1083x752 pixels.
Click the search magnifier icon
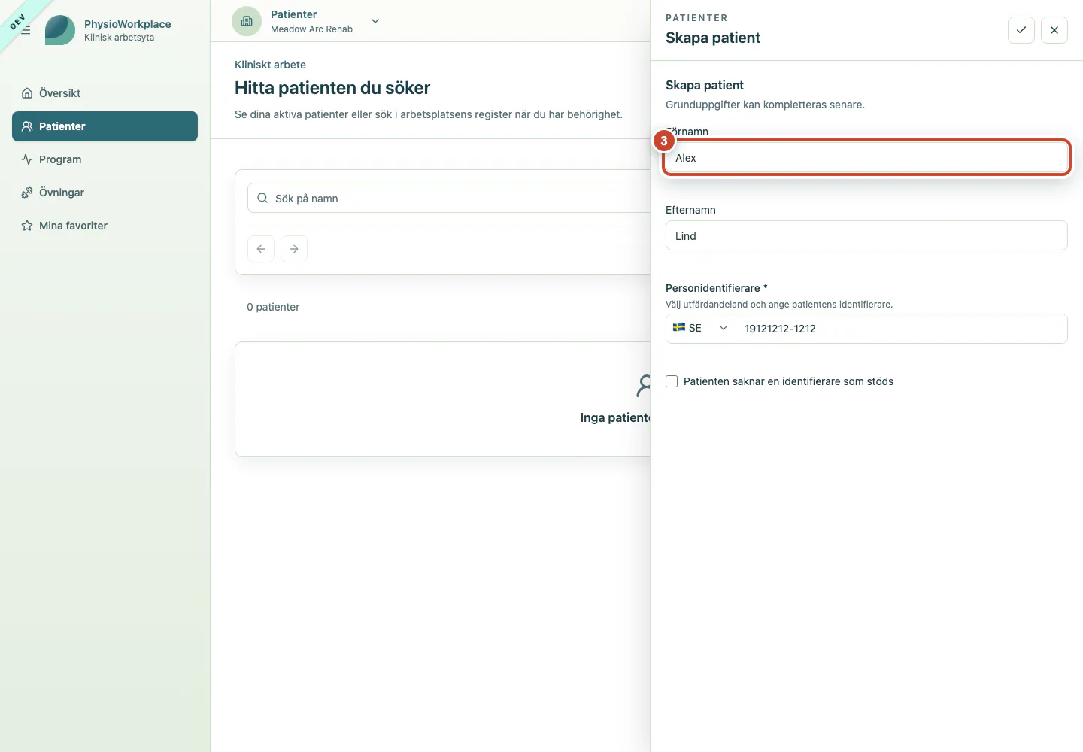[262, 199]
